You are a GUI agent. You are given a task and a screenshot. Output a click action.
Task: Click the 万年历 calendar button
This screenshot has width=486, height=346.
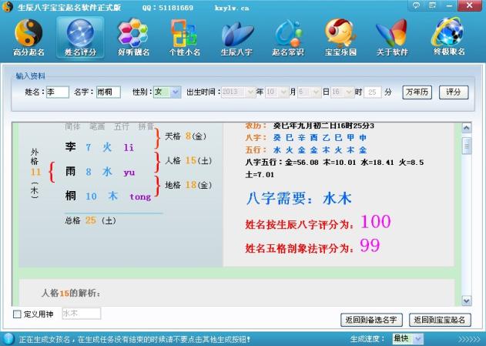coord(417,92)
